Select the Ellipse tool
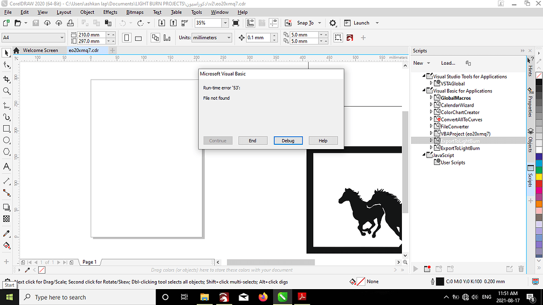 point(6,141)
